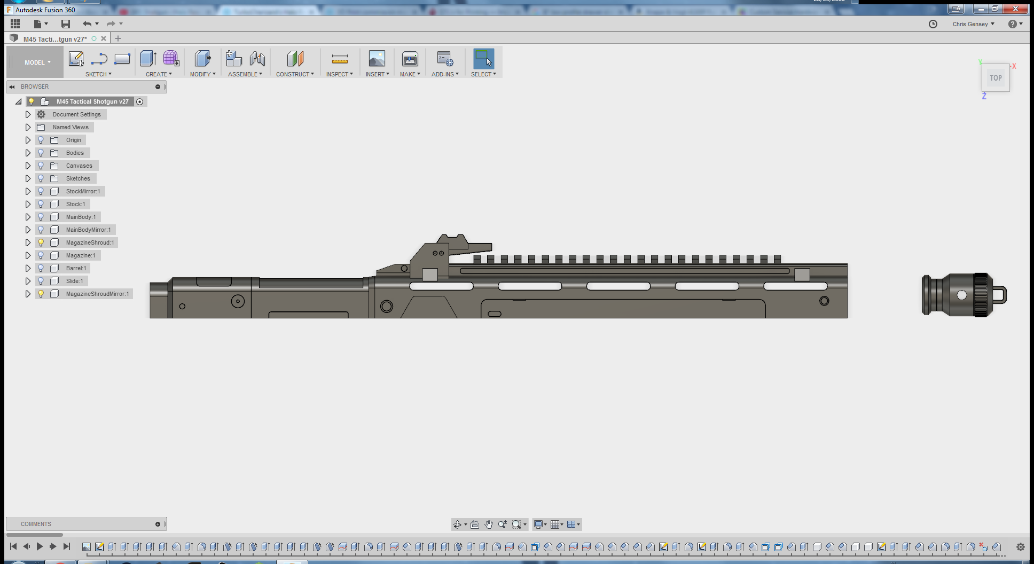Open the MODEL workspace dropdown
Screen dimensions: 1034x564
coord(37,62)
